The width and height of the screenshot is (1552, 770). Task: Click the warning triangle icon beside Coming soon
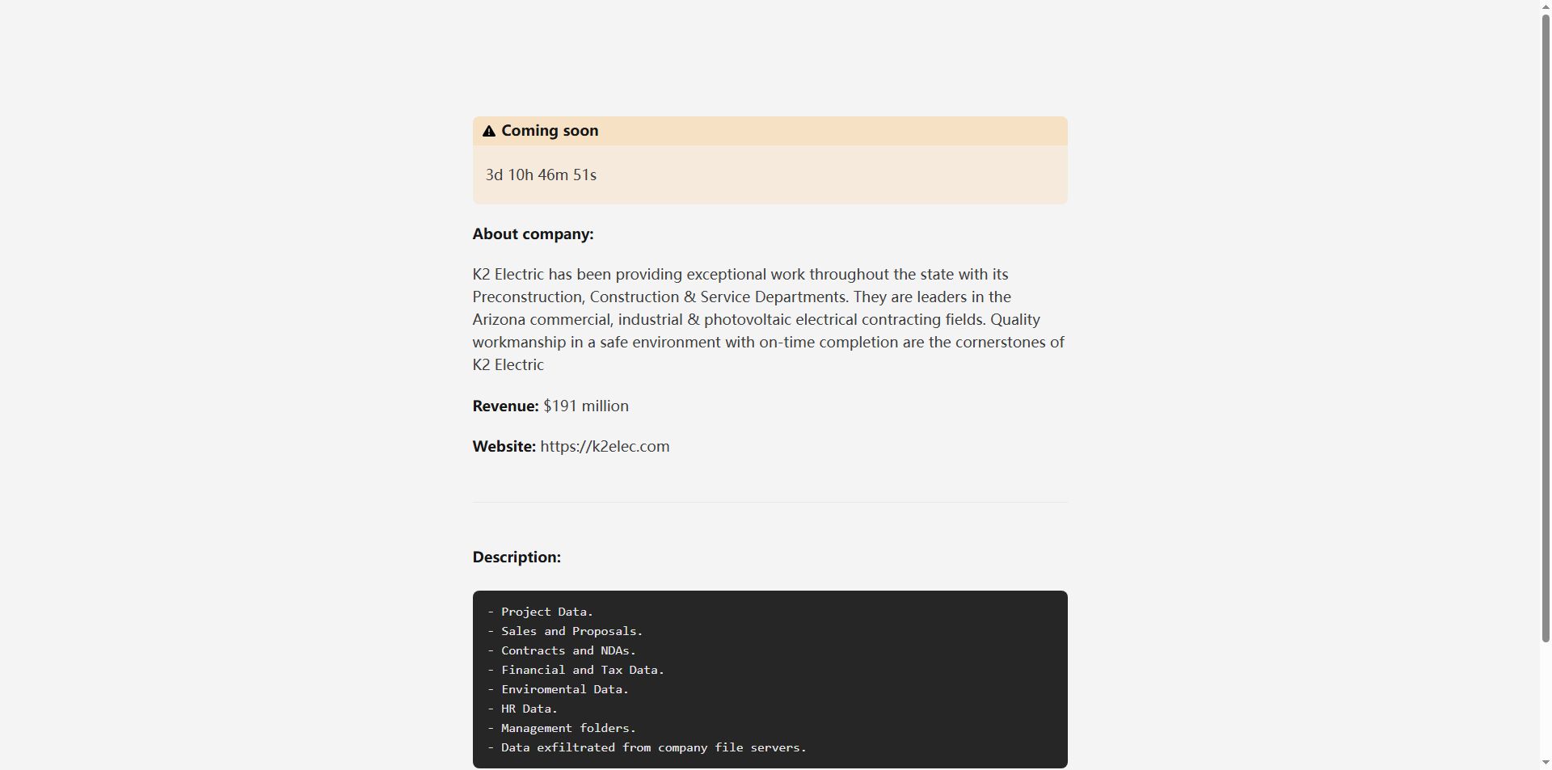(x=489, y=131)
